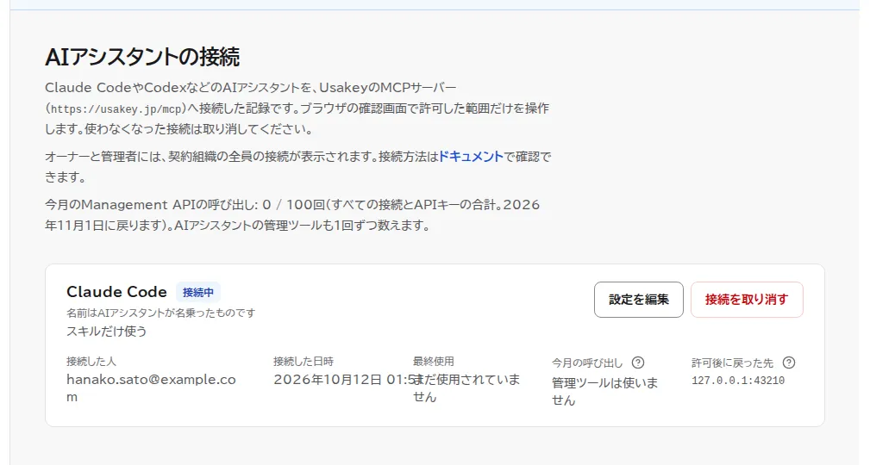The image size is (870, 465).
Task: Open the help icon beside 許可後に戻った先
Action: tap(788, 363)
